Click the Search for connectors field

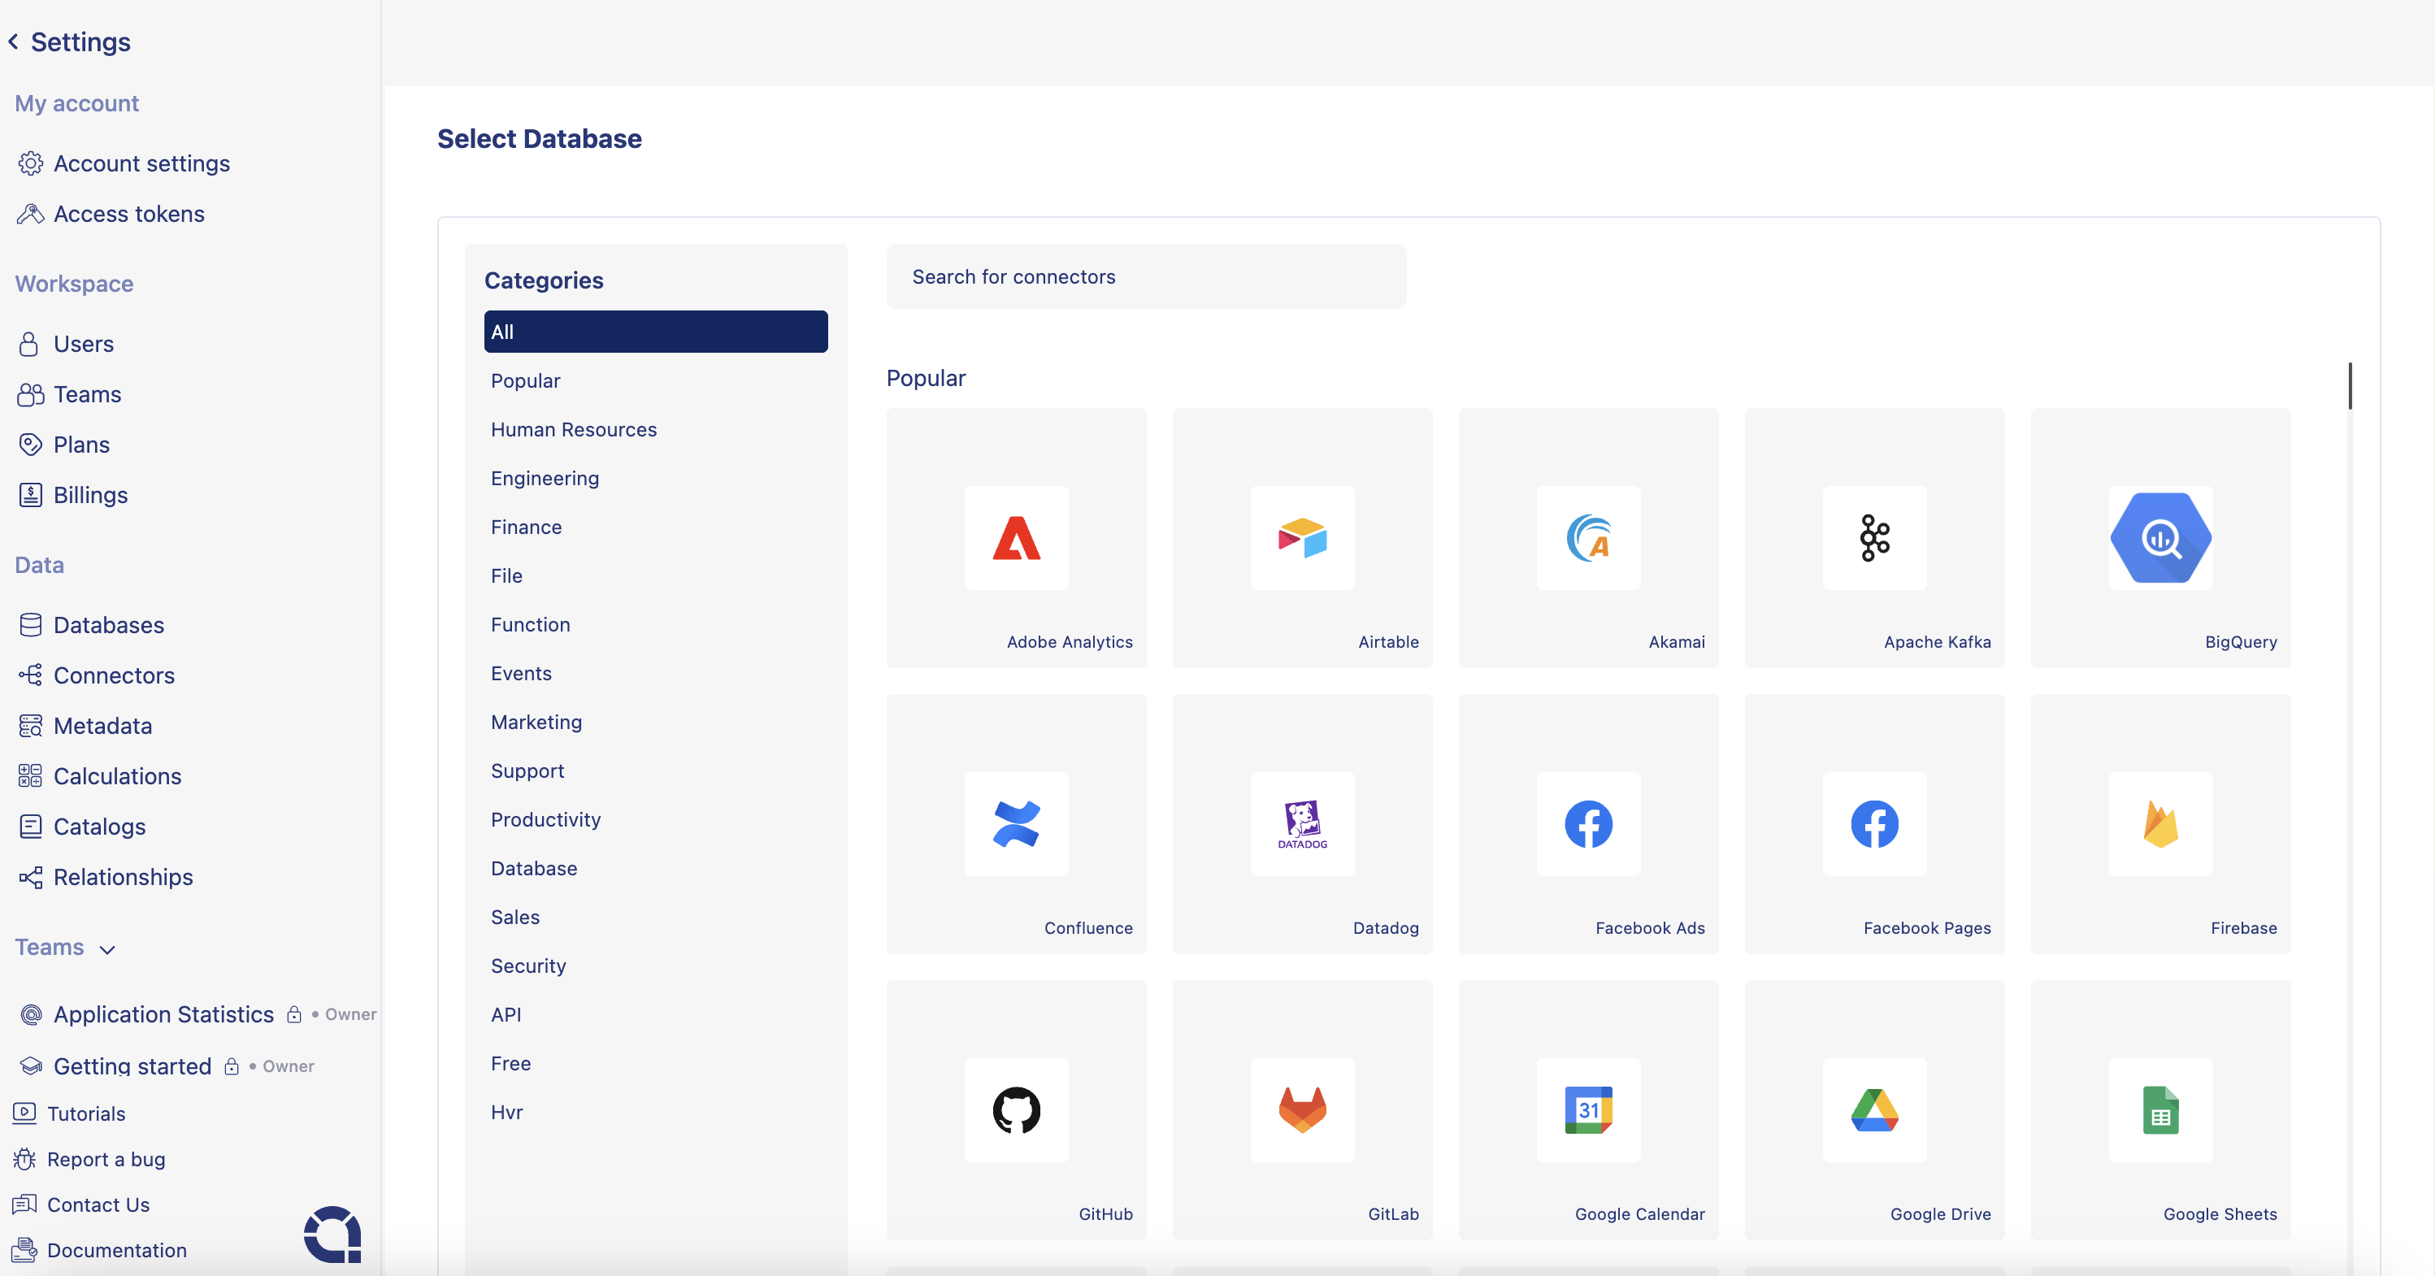(1146, 277)
